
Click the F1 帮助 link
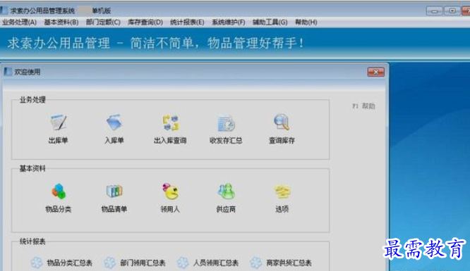coord(363,106)
